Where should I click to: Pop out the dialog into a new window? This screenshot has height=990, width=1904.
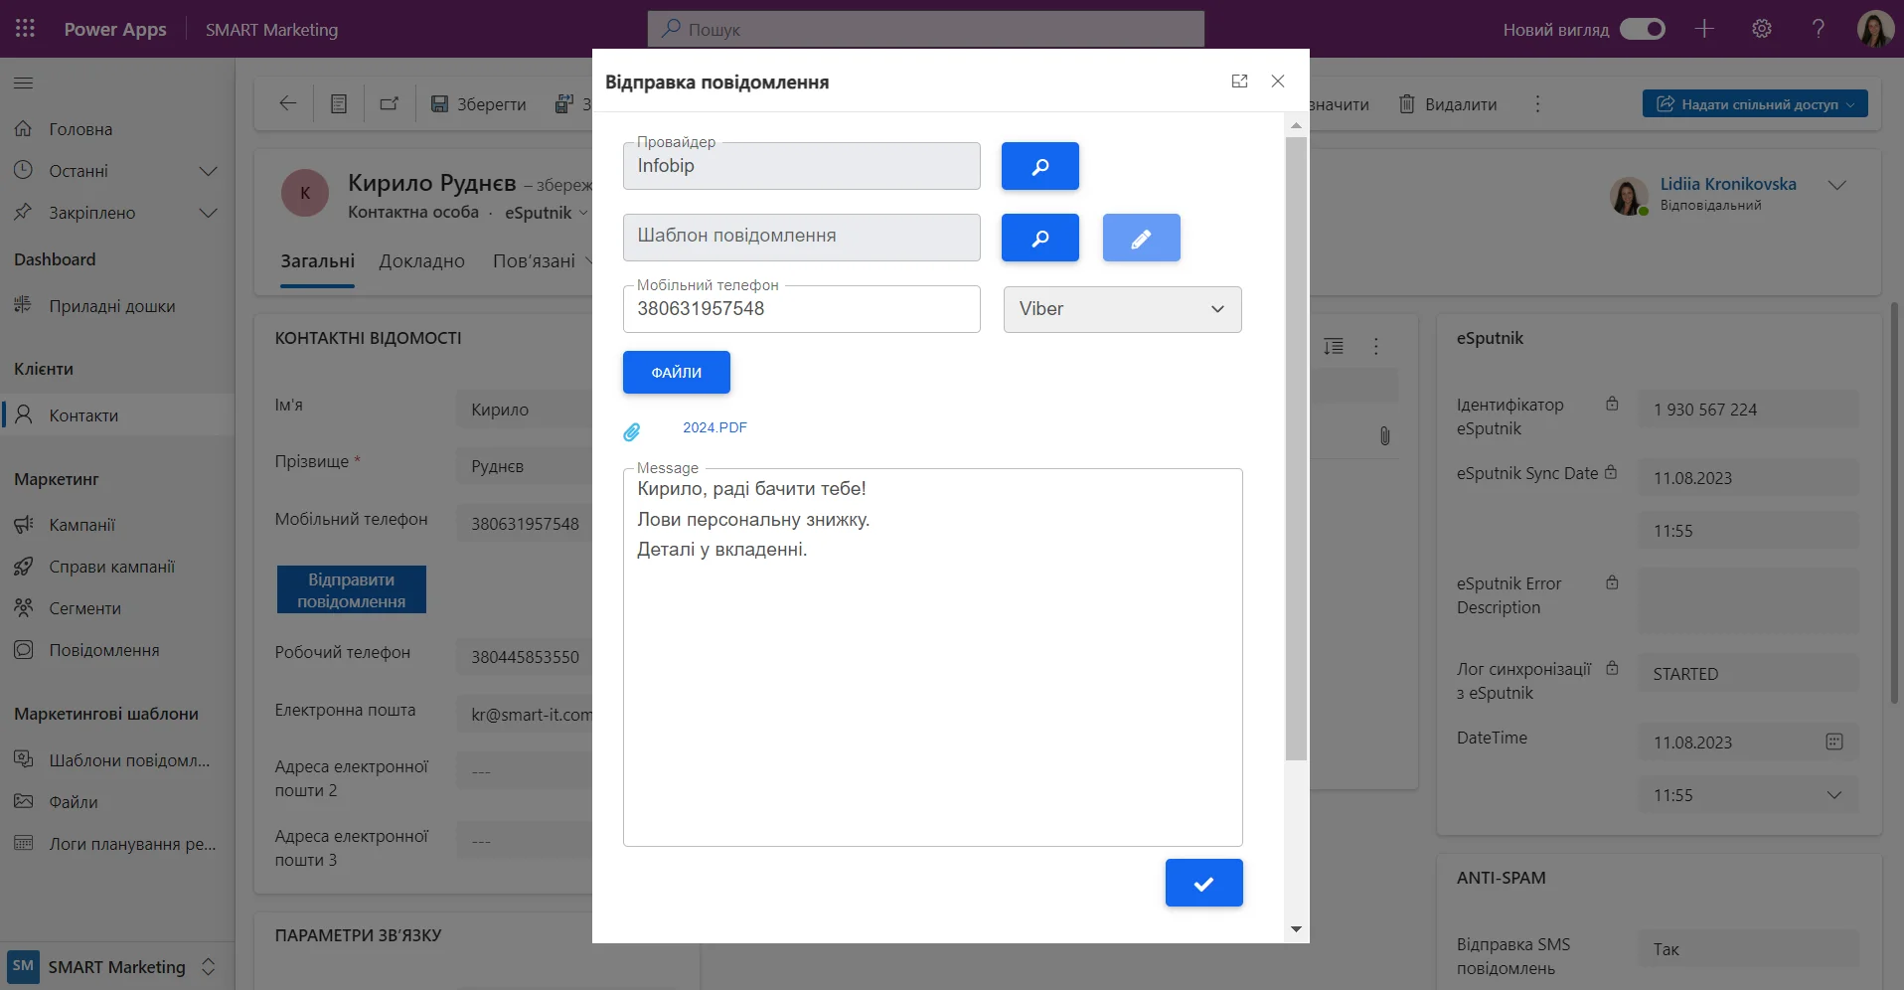pyautogui.click(x=1239, y=82)
